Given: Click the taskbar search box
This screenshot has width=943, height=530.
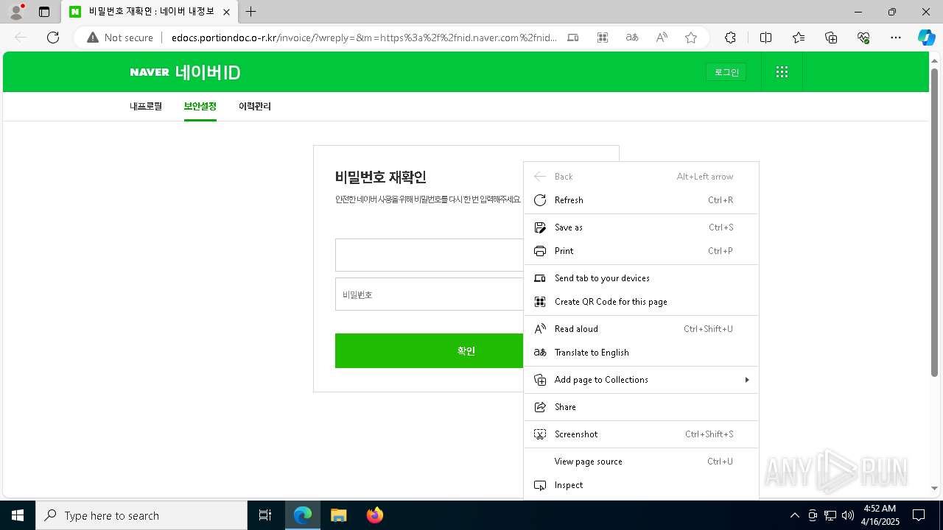Looking at the screenshot, I should coord(141,515).
